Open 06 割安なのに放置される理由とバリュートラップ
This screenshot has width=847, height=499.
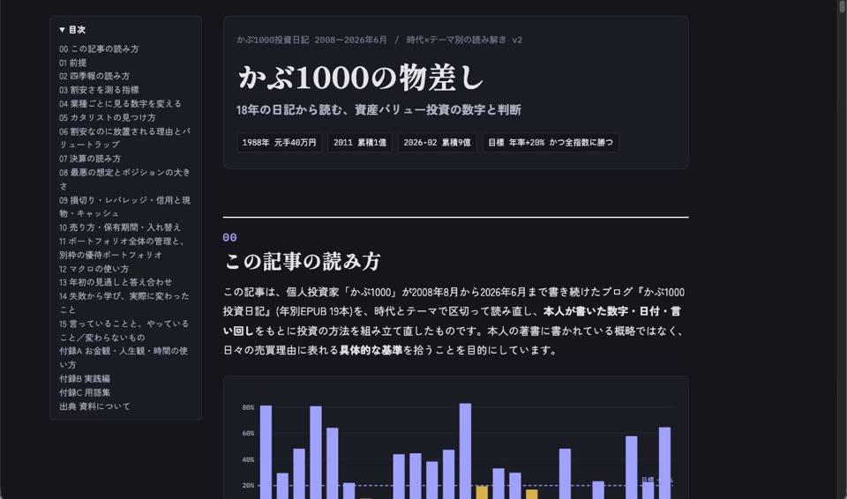point(124,138)
